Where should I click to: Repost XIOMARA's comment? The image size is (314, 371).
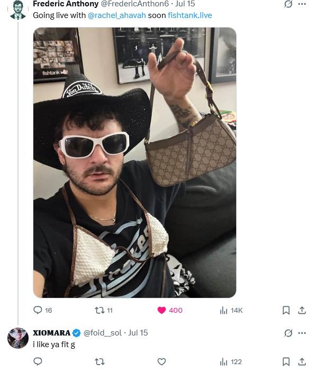tap(100, 361)
